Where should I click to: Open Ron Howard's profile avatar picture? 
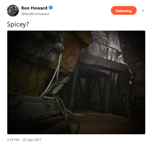(13, 11)
